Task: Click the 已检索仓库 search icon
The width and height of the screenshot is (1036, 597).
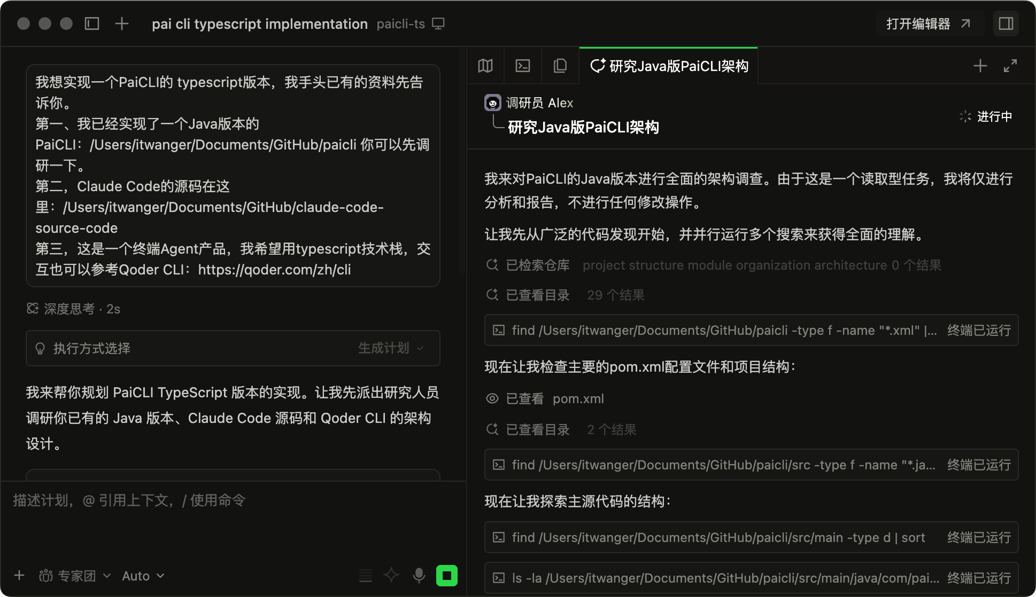Action: click(492, 265)
